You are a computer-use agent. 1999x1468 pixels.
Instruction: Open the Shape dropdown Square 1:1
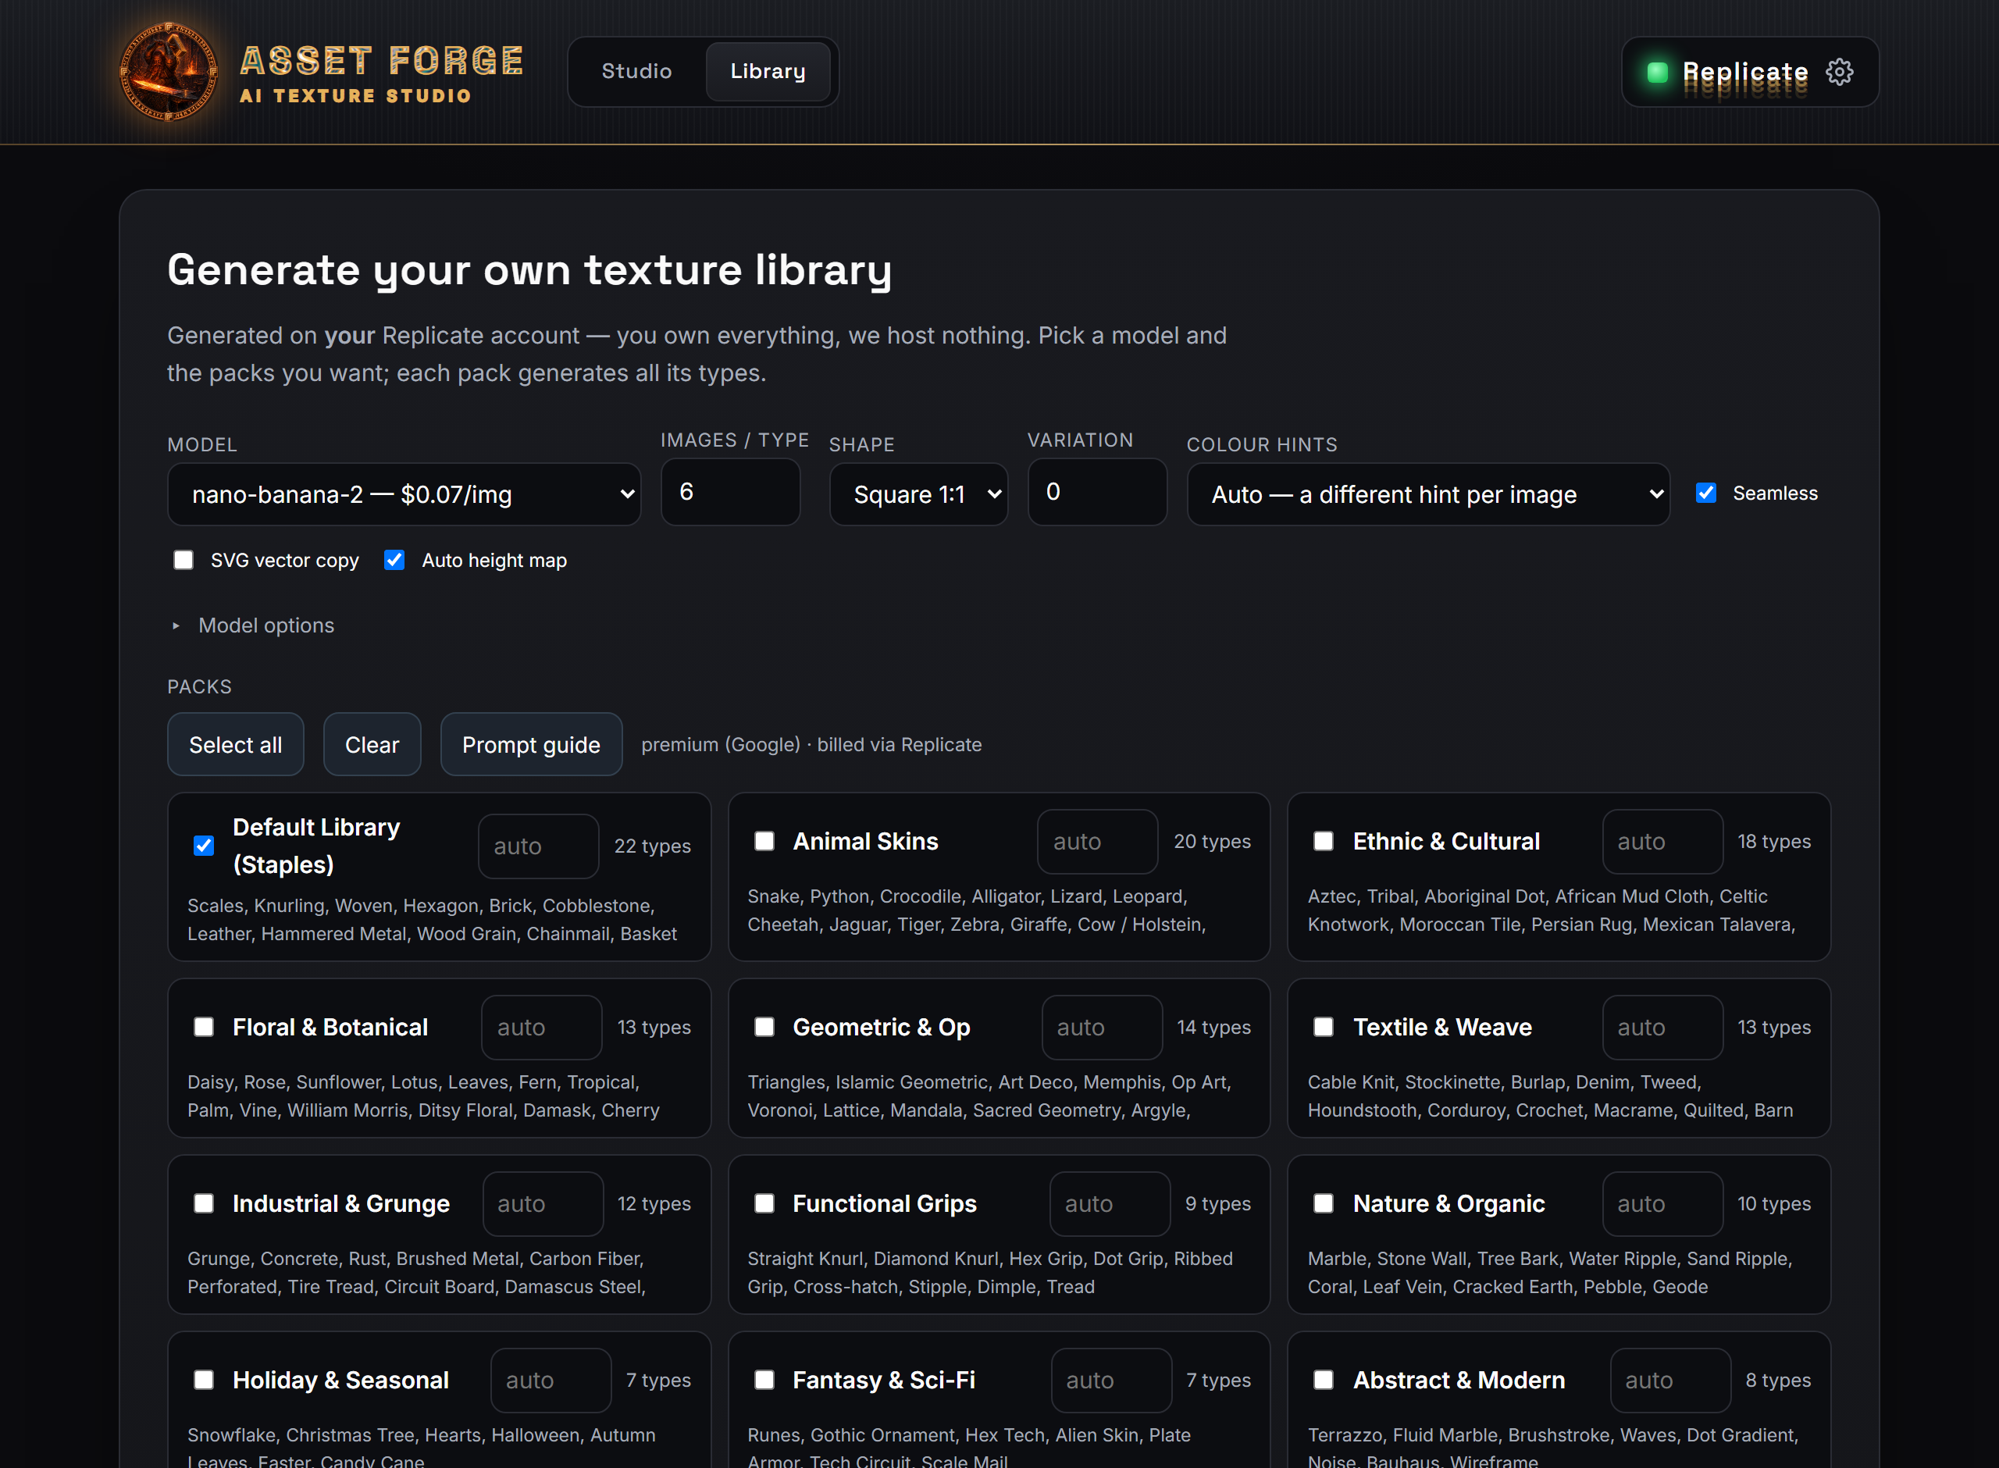pos(918,494)
